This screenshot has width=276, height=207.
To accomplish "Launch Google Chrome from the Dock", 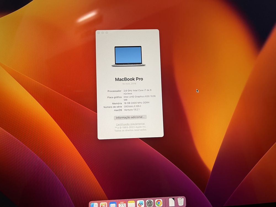I will coord(159,203).
